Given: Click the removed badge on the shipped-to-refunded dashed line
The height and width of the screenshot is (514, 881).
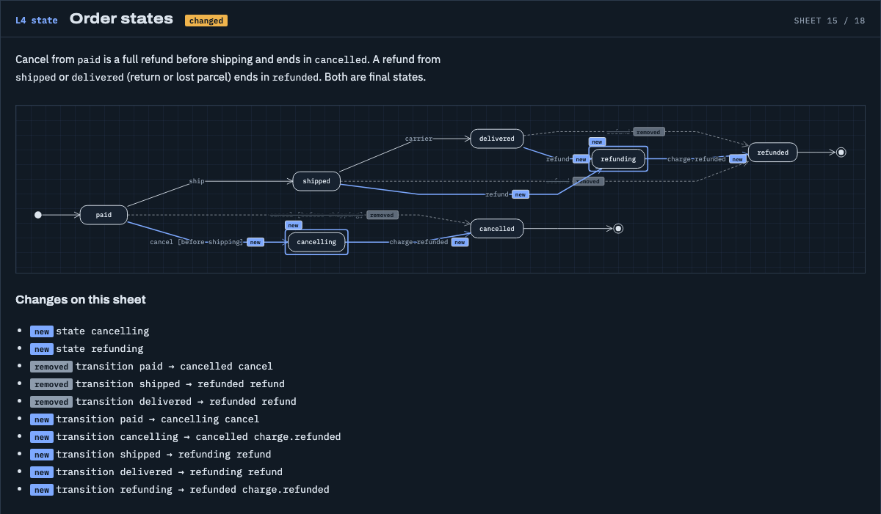Looking at the screenshot, I should coord(588,181).
